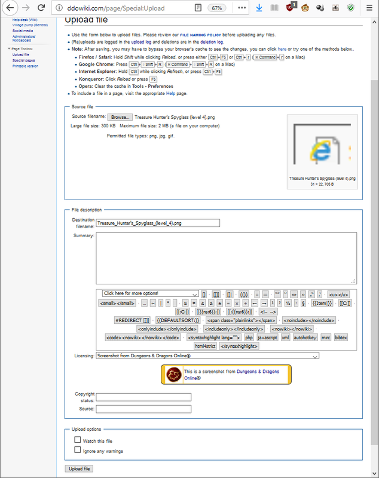The width and height of the screenshot is (379, 478).
Task: Open the FILE NAMING POLICY link
Action: click(x=200, y=35)
